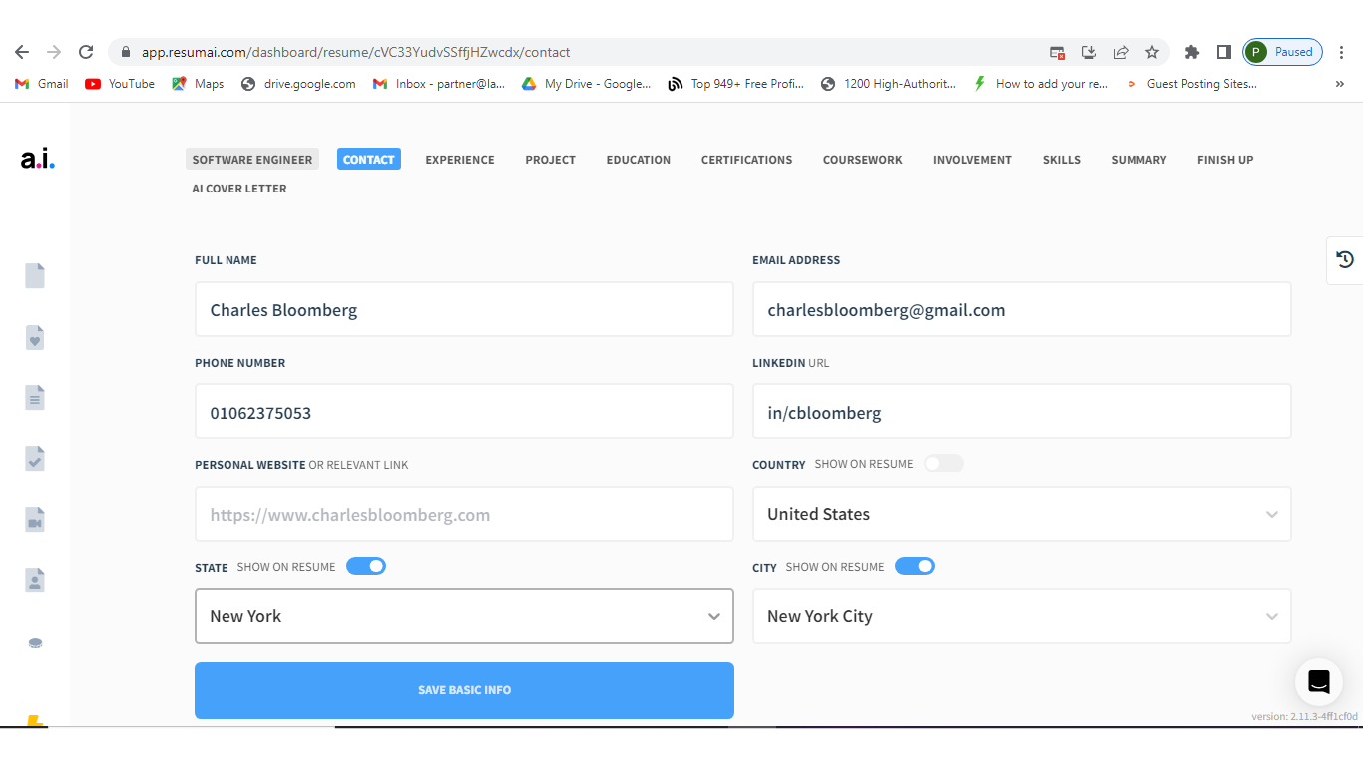Open the browser extensions puzzle icon

point(1191,52)
